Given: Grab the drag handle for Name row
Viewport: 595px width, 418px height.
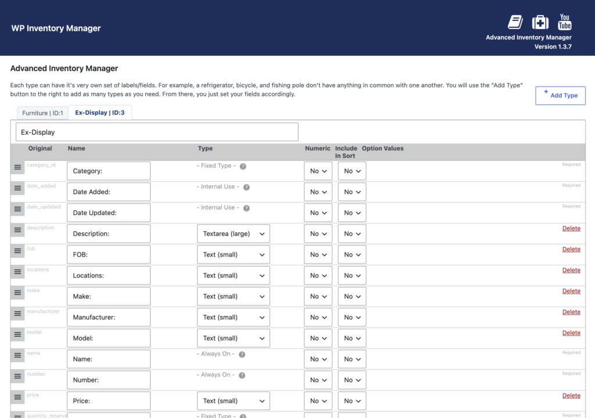Looking at the screenshot, I should pyautogui.click(x=17, y=355).
